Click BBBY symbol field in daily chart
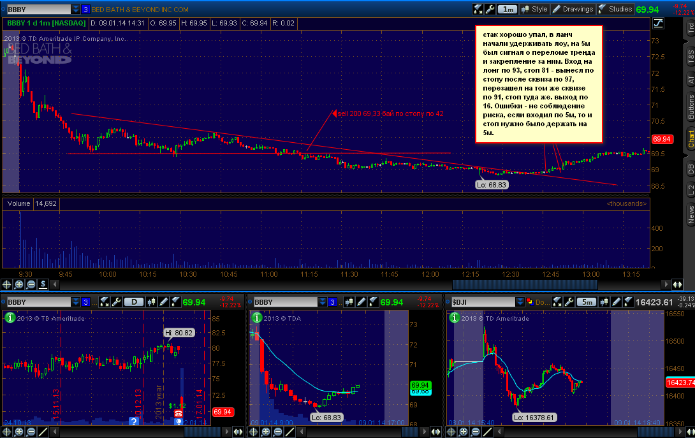The height and width of the screenshot is (438, 695). [x=38, y=302]
